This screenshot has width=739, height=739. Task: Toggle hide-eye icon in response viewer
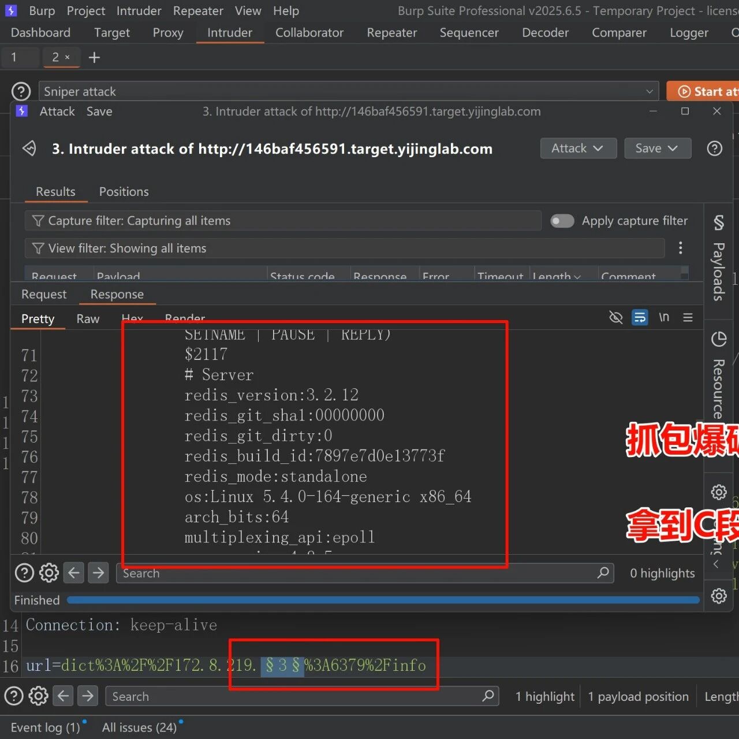(616, 317)
